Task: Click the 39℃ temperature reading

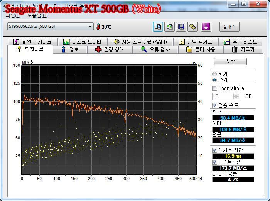Action: pos(106,27)
